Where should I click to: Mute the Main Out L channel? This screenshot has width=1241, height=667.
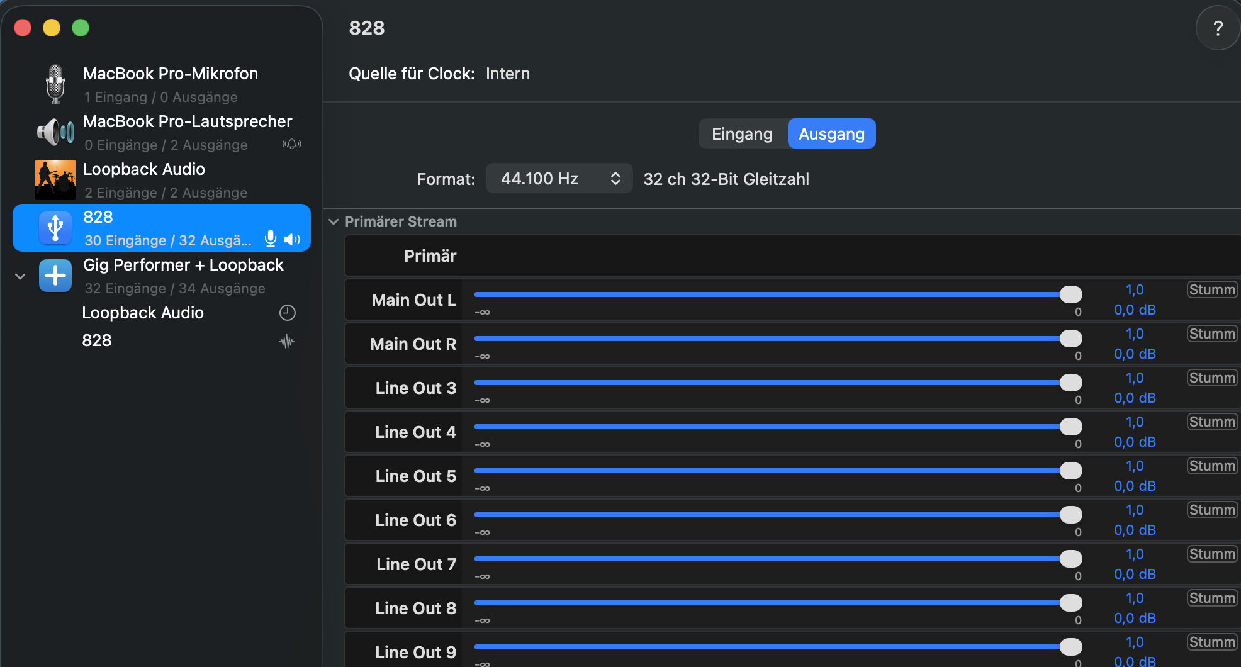1211,289
